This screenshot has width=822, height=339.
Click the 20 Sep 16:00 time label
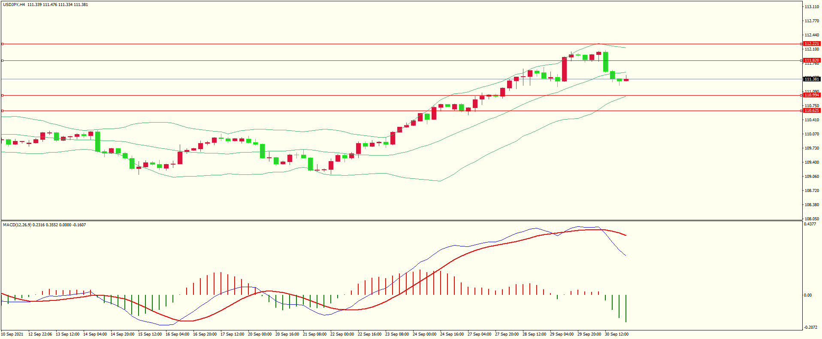point(287,334)
